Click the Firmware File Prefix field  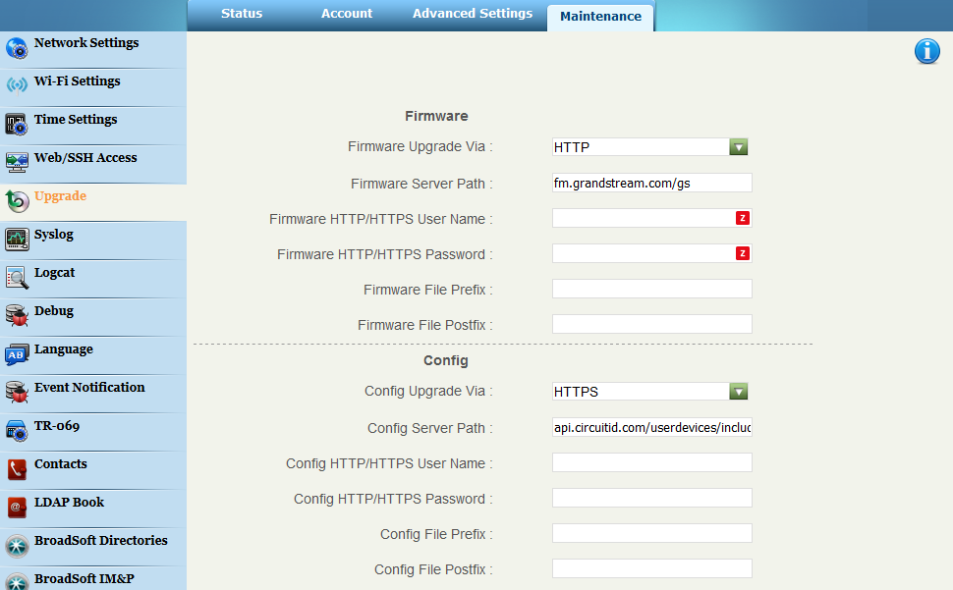652,289
